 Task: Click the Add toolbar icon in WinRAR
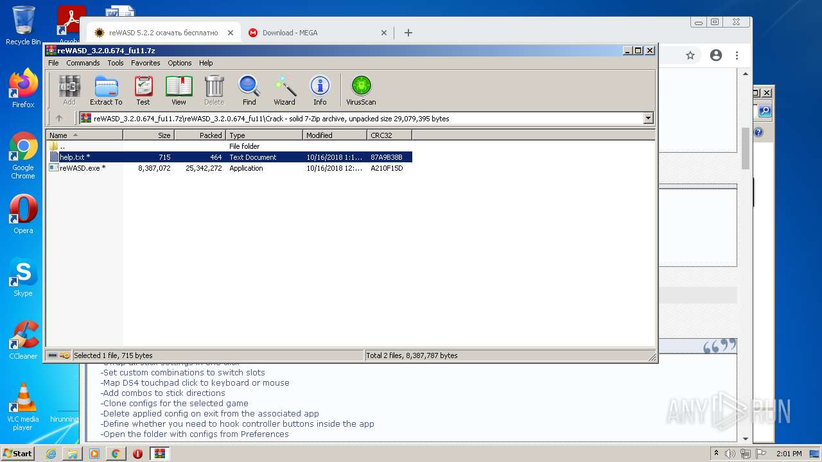(69, 90)
